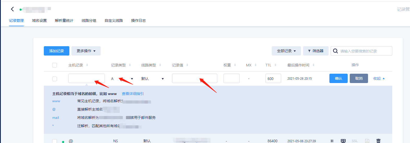The height and width of the screenshot is (143, 410).
Task: Click the timestamp 2021-05-06 23:27:39
Action: 302,141
